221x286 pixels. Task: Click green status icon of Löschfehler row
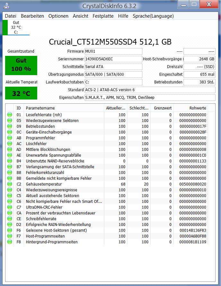pyautogui.click(x=10, y=143)
